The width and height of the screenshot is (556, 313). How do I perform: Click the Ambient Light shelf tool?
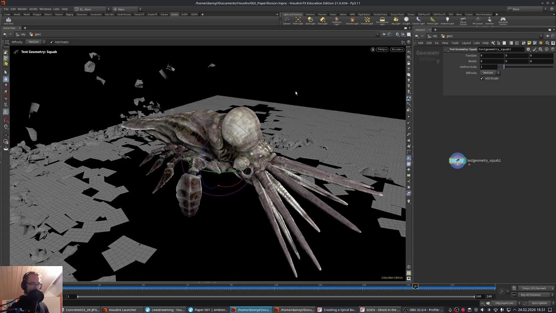pyautogui.click(x=447, y=20)
